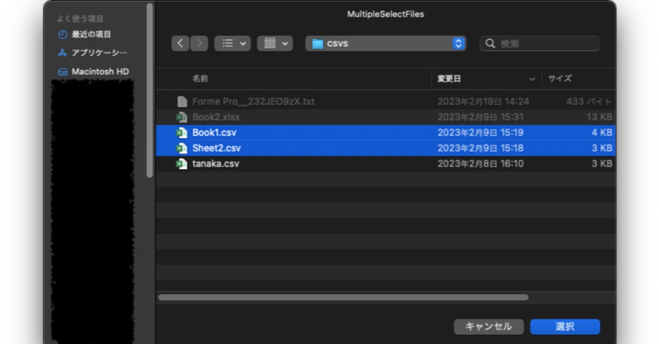Click the Excel icon beside tanaka.csv
Image resolution: width=659 pixels, height=344 pixels.
[181, 164]
